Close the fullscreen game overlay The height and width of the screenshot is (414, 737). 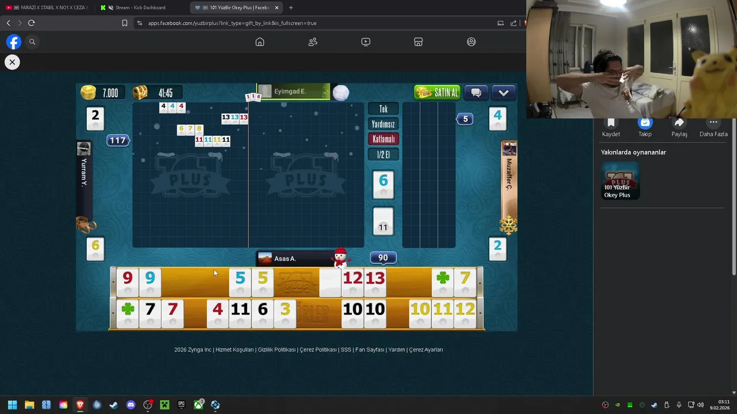[12, 62]
